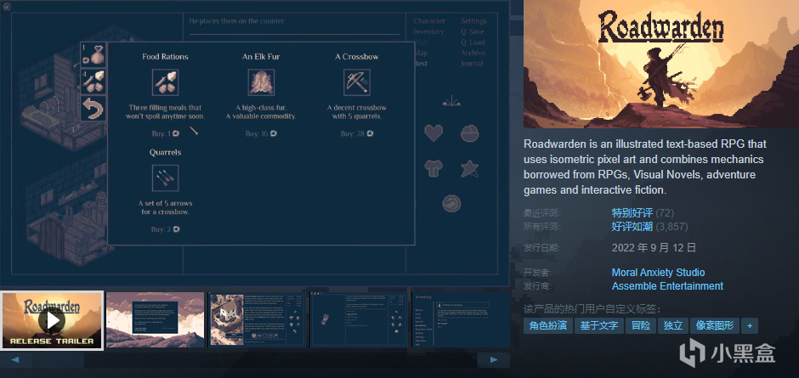Click the plus button to add tags
This screenshot has width=799, height=378.
tap(750, 325)
